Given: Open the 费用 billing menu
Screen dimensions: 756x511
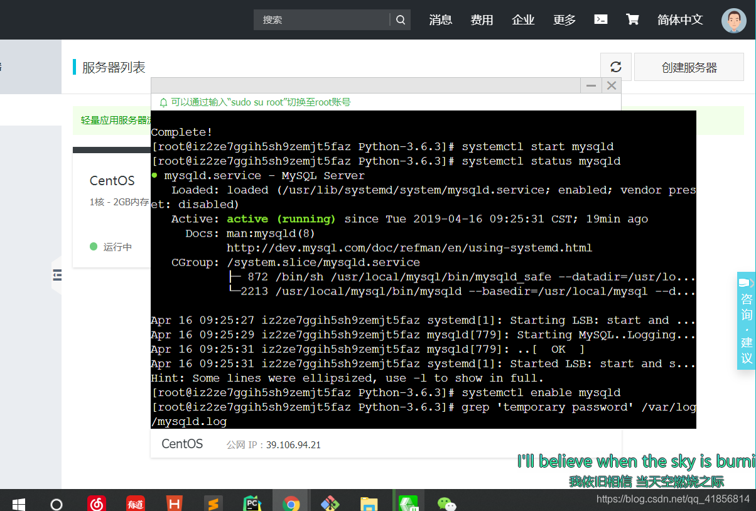Looking at the screenshot, I should [482, 20].
